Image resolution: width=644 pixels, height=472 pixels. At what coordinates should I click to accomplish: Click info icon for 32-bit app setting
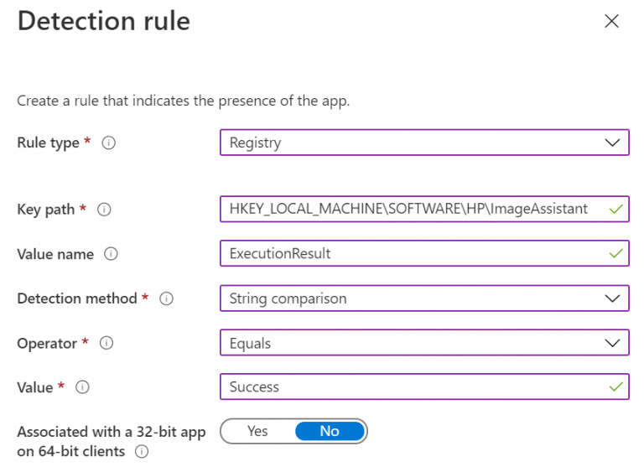tap(142, 452)
